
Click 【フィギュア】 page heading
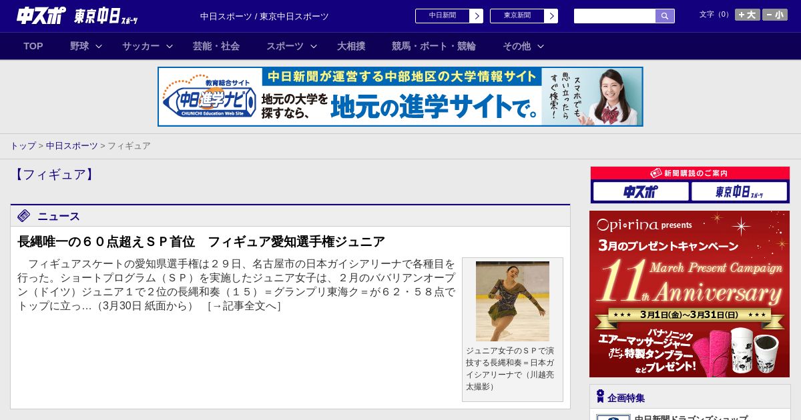click(55, 175)
